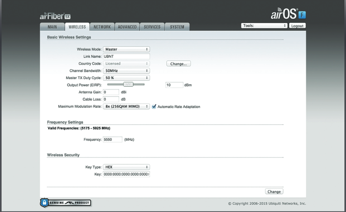346x212 pixels.
Task: Open the Wireless Mode dropdown
Action: [x=126, y=49]
